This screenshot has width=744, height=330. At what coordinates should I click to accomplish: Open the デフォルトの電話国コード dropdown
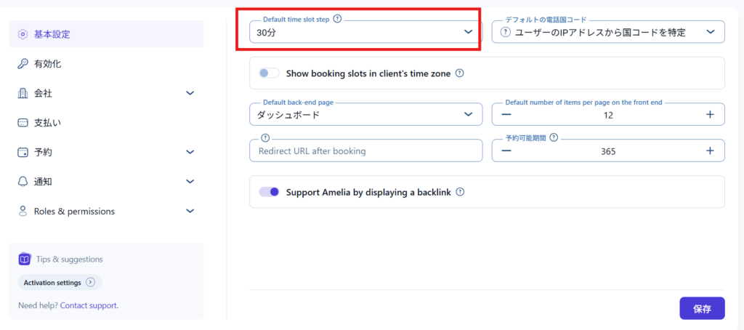pyautogui.click(x=608, y=32)
